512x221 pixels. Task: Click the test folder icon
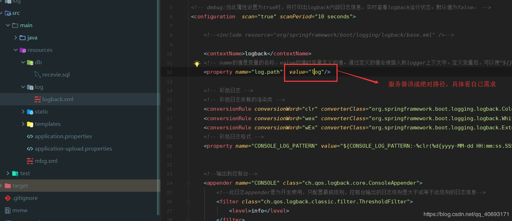(15, 173)
